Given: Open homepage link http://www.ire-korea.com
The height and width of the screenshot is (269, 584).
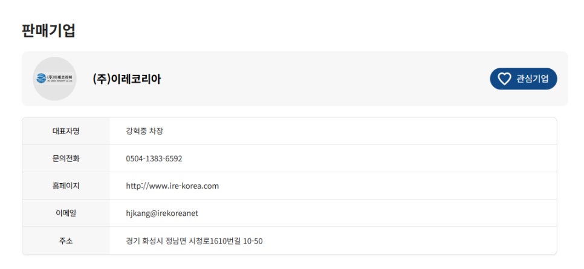Looking at the screenshot, I should coord(172,186).
